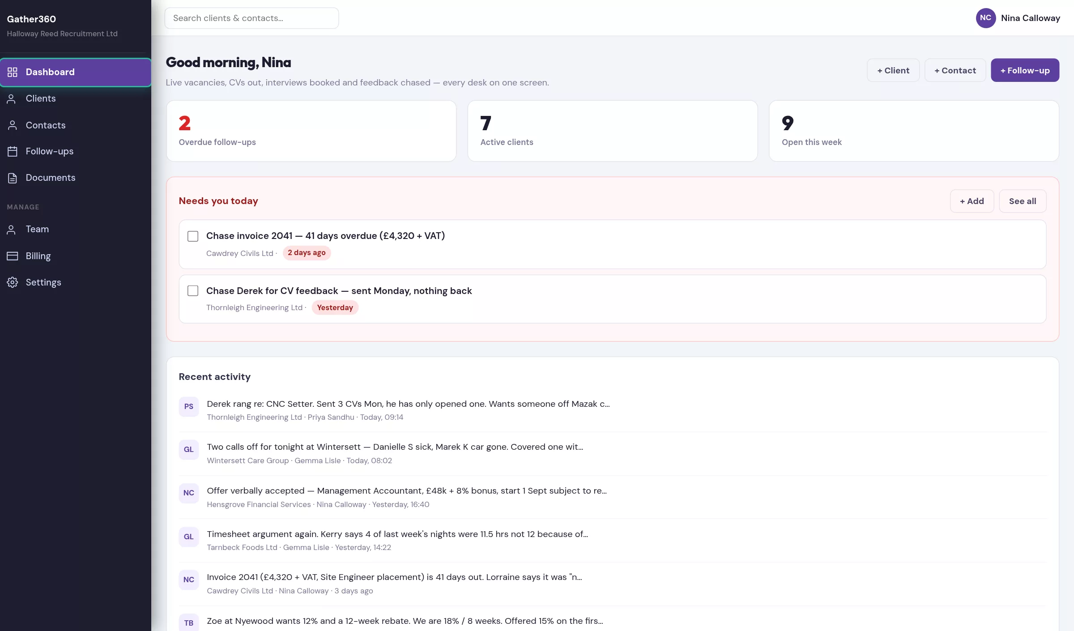
Task: Click the purple + Follow-up button
Action: coord(1025,70)
